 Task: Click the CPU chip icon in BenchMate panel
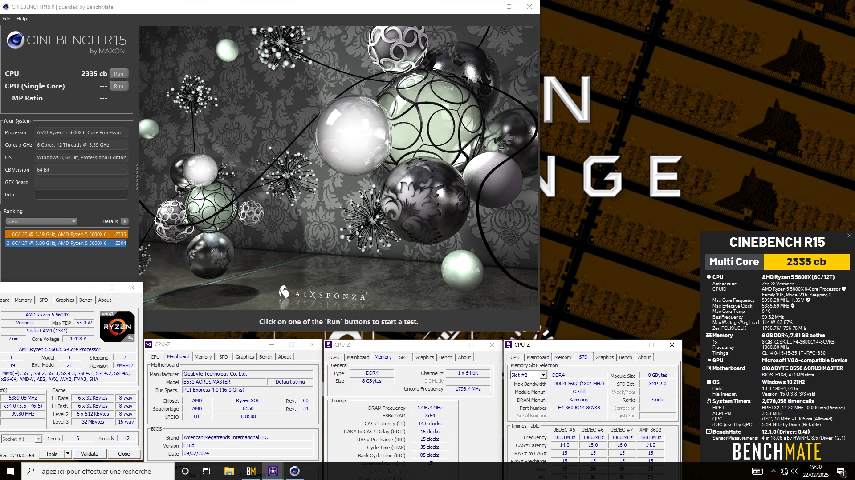click(708, 277)
